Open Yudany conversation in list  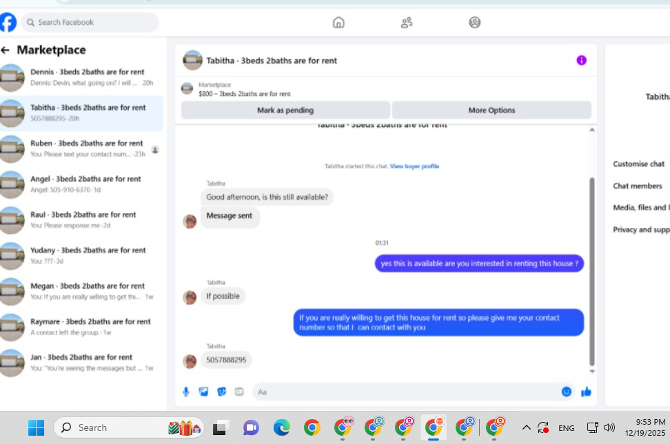coord(81,256)
